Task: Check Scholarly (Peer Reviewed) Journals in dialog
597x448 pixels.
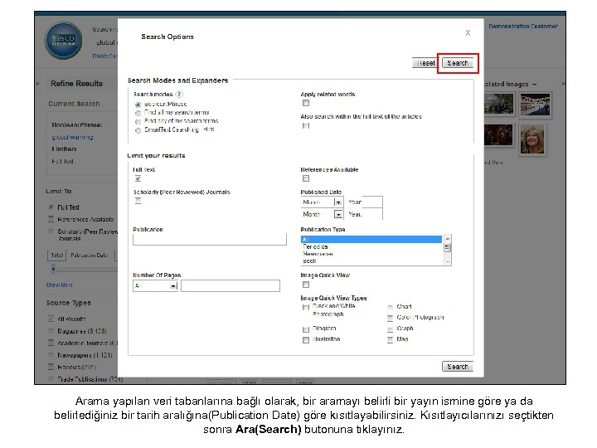Action: (138, 201)
